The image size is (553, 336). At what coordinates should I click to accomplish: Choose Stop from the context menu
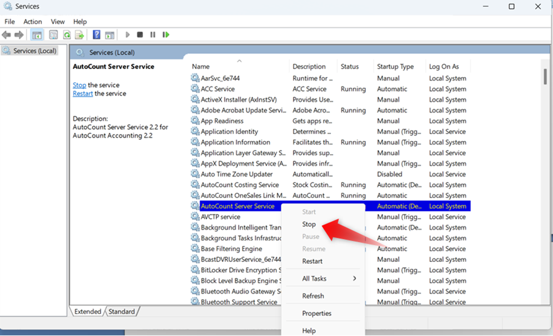[309, 225]
